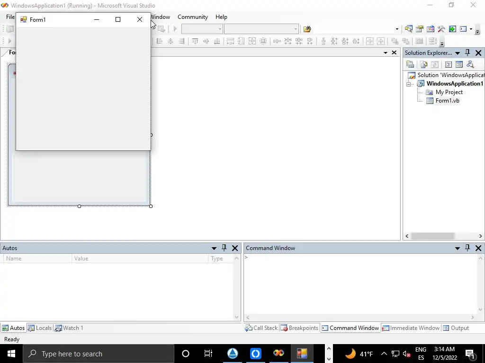This screenshot has height=363, width=485.
Task: Open the Start Page green arrow icon
Action: pyautogui.click(x=452, y=29)
